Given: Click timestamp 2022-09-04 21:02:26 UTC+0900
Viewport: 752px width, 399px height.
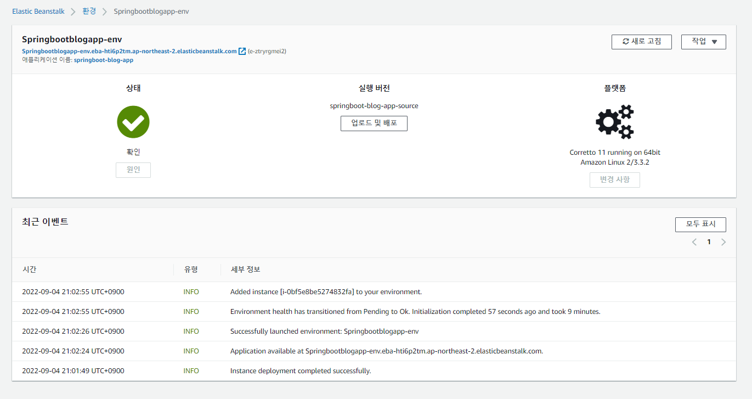Looking at the screenshot, I should pyautogui.click(x=73, y=331).
